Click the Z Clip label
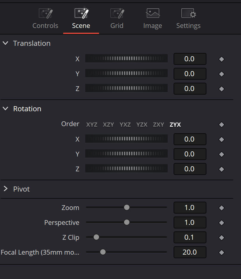Image resolution: width=241 pixels, height=279 pixels. 71,238
